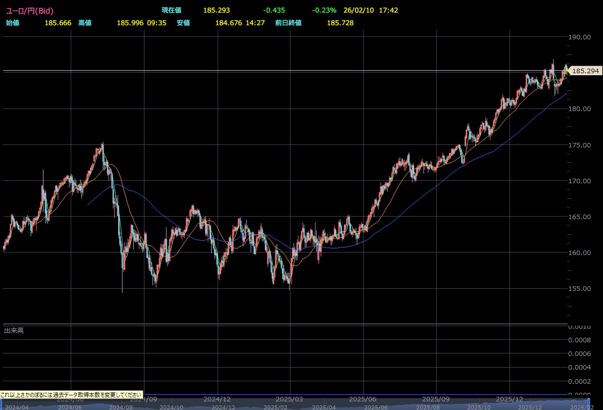The height and width of the screenshot is (410, 603).
Task: Click the 0.0004 volume axis label
Action: pyautogui.click(x=580, y=368)
